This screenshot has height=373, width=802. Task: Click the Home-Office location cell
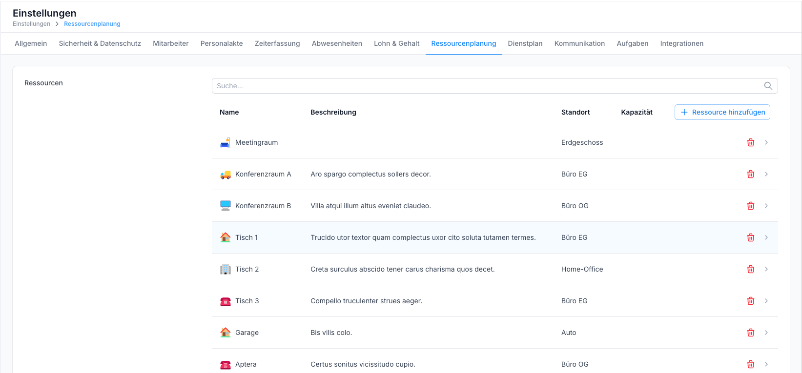(x=582, y=269)
